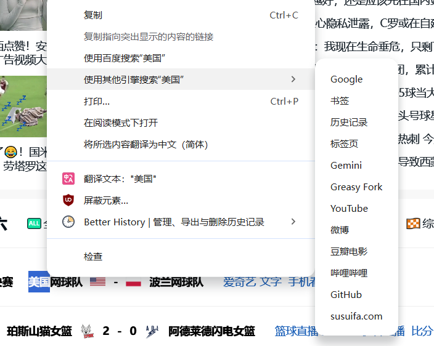
Task: Click headline 我现在生命垂危
Action: [374, 46]
